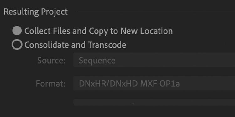Click the Format: field label
This screenshot has height=117, width=235.
click(51, 84)
